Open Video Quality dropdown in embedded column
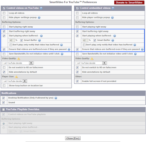The image size is (146, 142). pos(91,63)
